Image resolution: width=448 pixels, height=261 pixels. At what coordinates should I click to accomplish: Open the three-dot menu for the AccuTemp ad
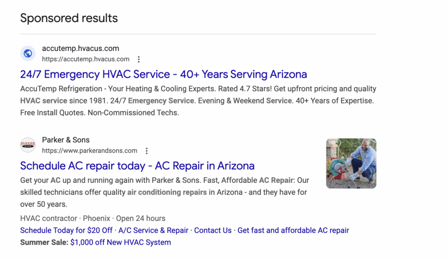(139, 59)
